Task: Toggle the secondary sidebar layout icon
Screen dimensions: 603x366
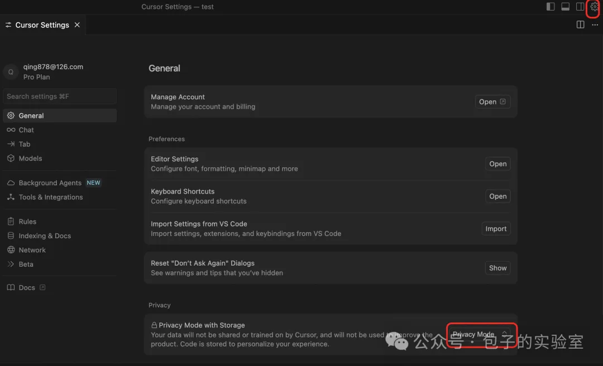Action: [x=580, y=7]
